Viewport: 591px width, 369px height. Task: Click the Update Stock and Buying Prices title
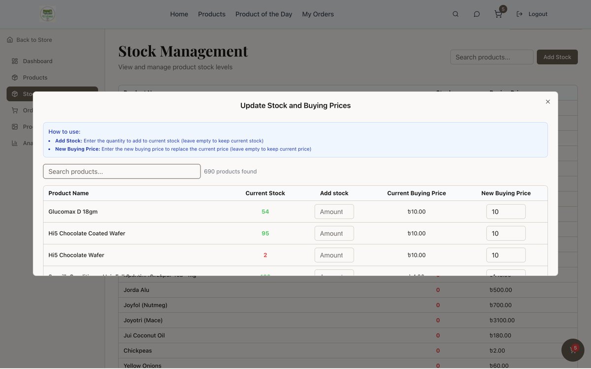(x=295, y=105)
